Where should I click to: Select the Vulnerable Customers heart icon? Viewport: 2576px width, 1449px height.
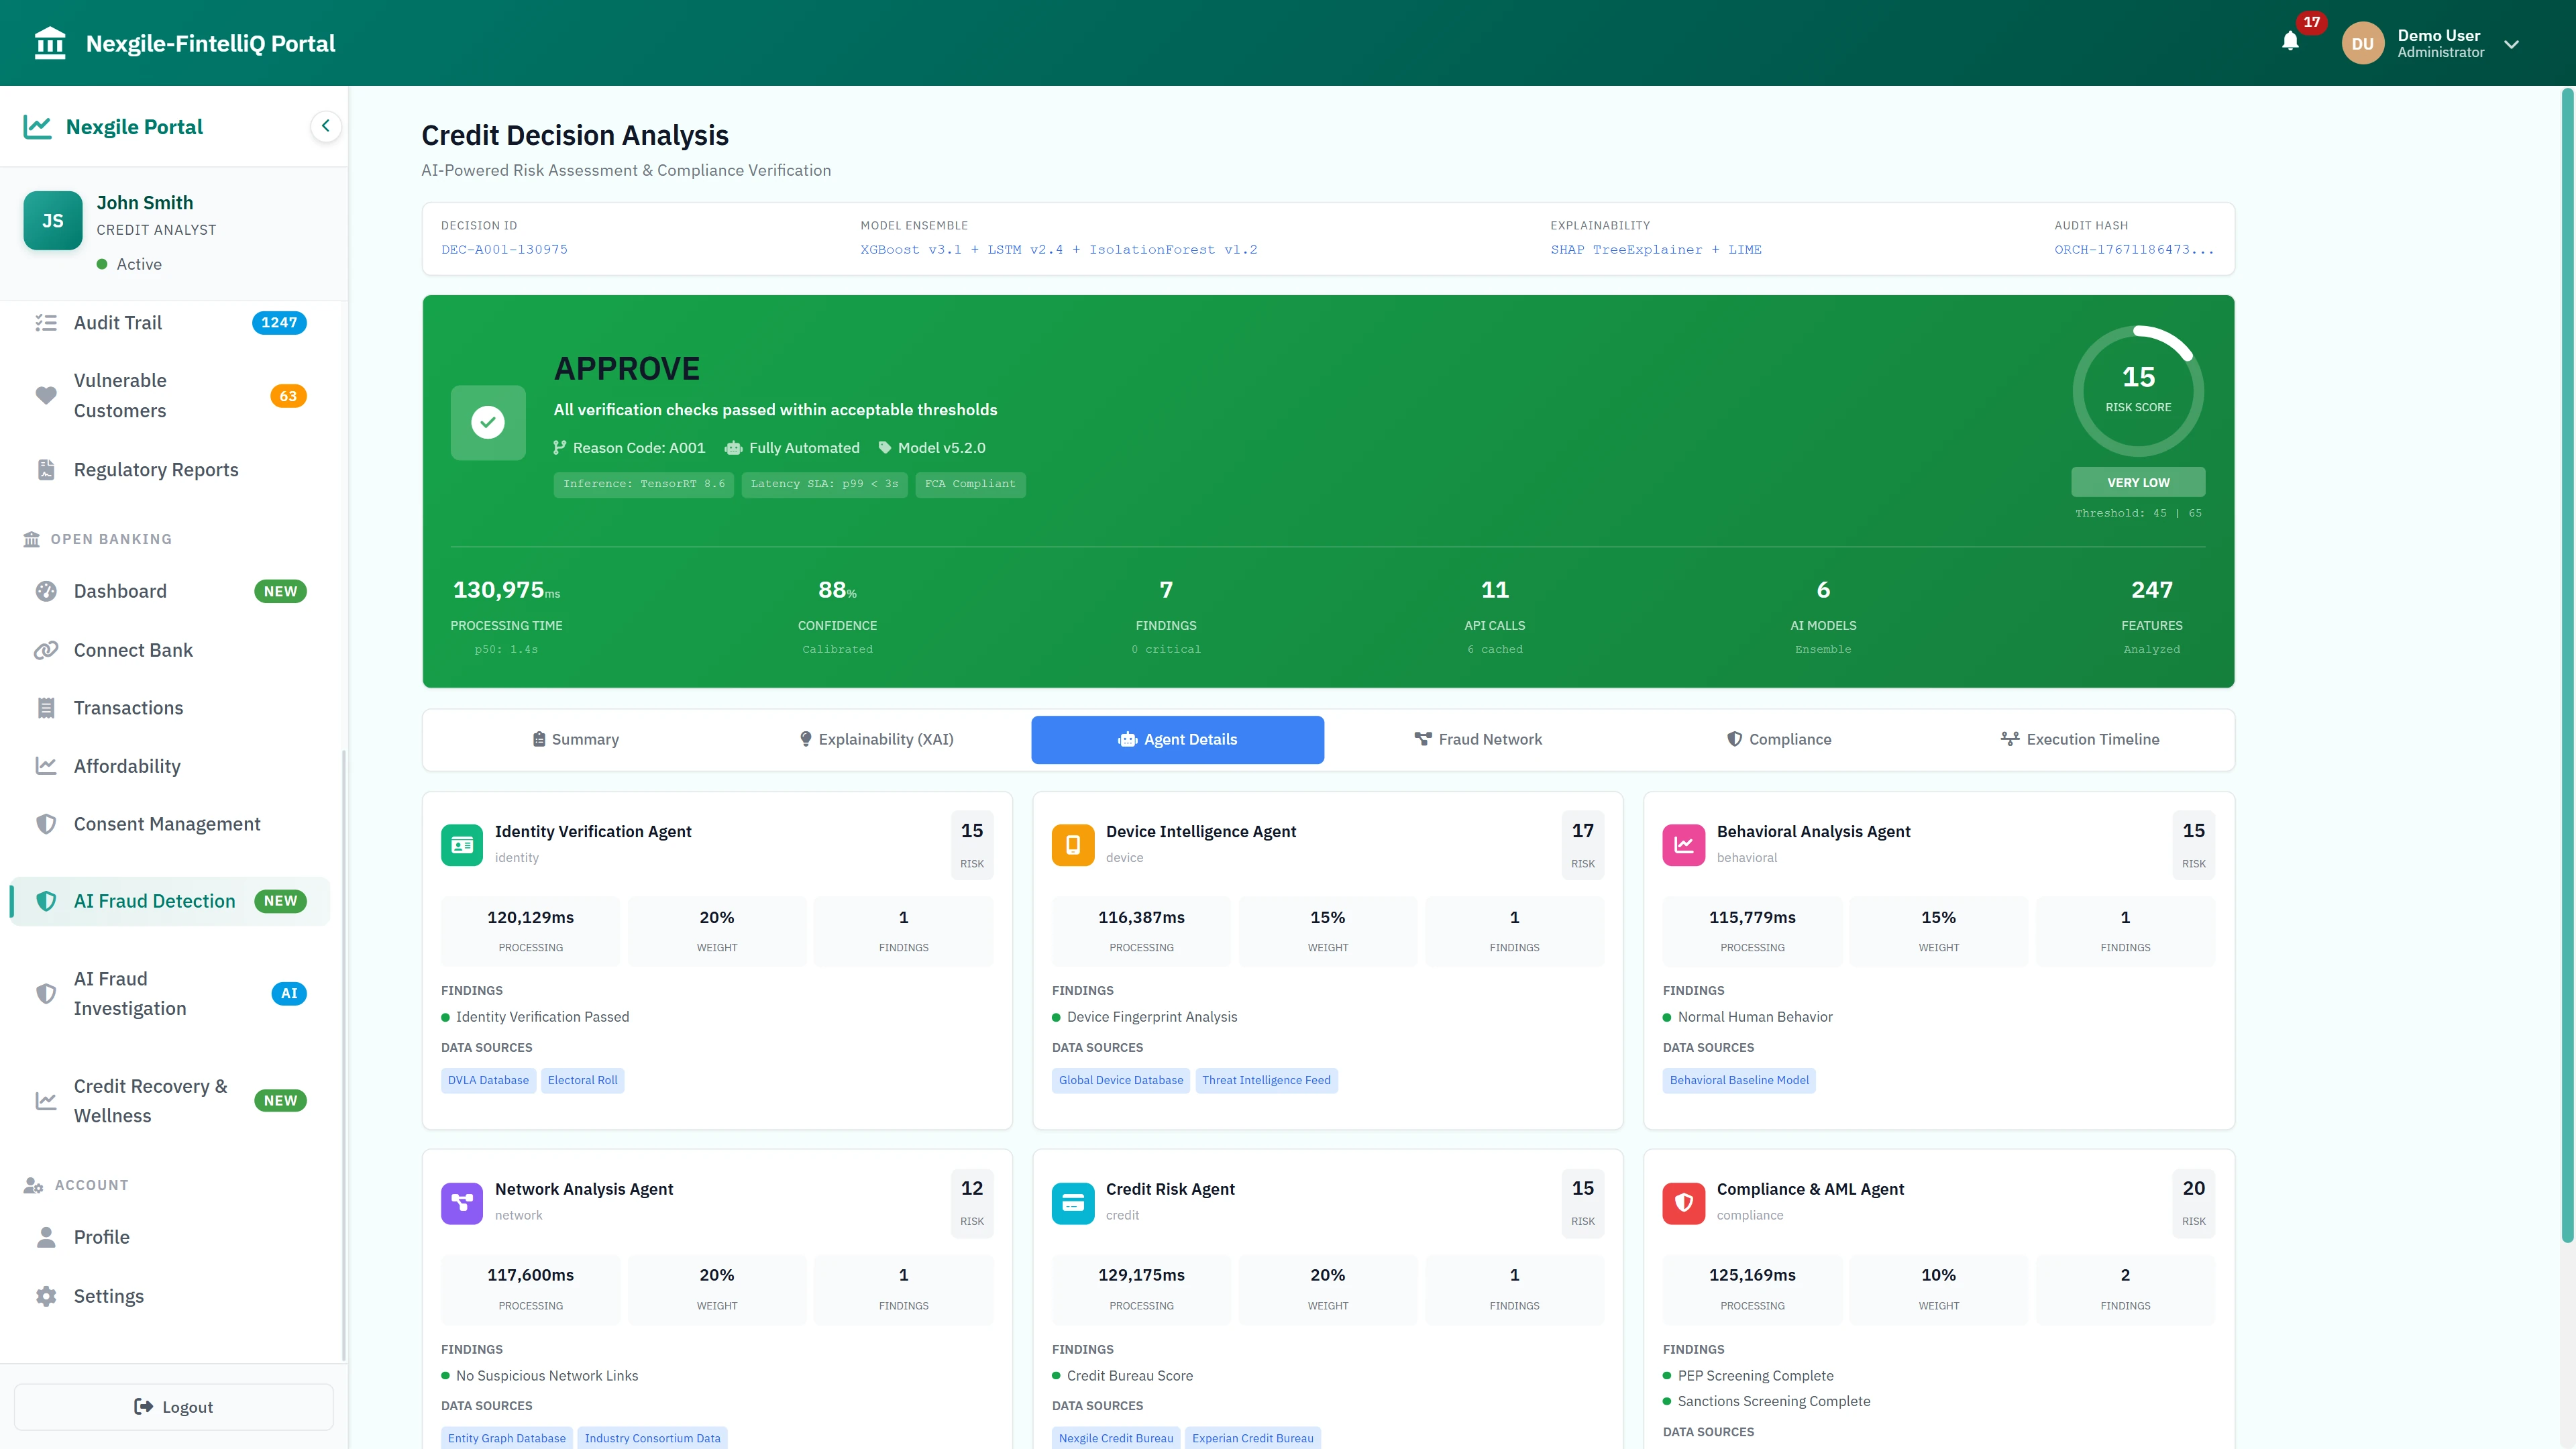click(x=46, y=395)
